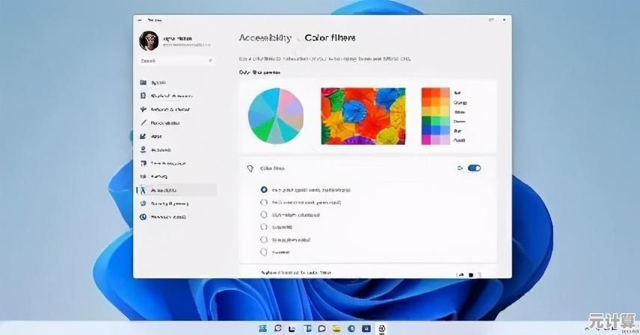Open the Accounts settings page

[161, 150]
